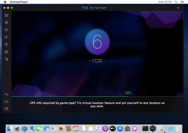Open Nox settings gear in title bar
Viewport: 188px width, 133px height.
pos(178,8)
